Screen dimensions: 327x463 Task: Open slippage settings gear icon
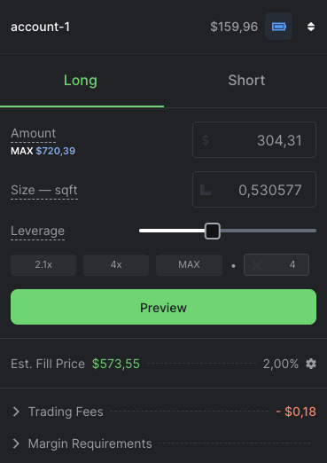pyautogui.click(x=311, y=364)
